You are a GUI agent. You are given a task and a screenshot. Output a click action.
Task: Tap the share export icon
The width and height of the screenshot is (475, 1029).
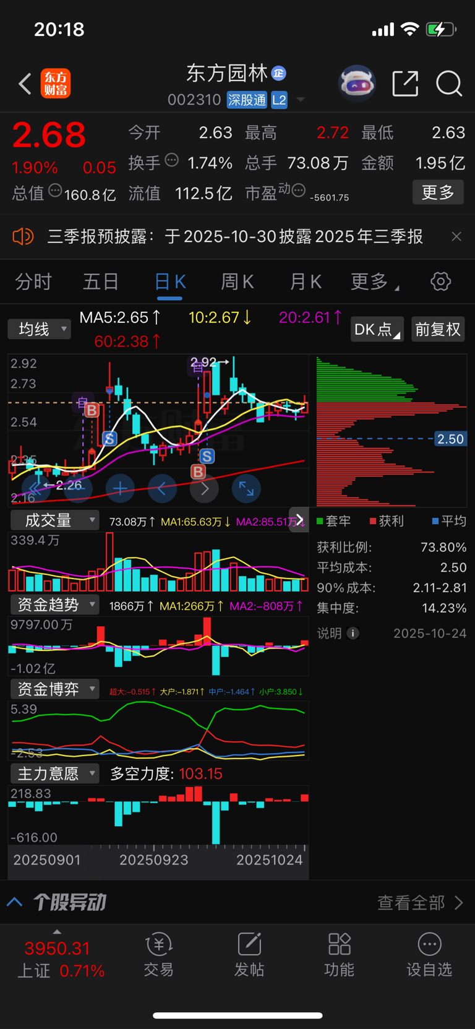point(405,84)
